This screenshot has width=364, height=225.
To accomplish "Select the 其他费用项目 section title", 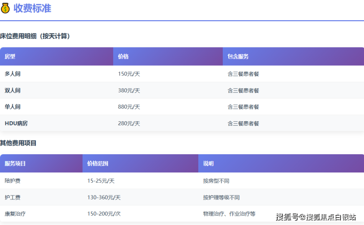I will click(18, 143).
